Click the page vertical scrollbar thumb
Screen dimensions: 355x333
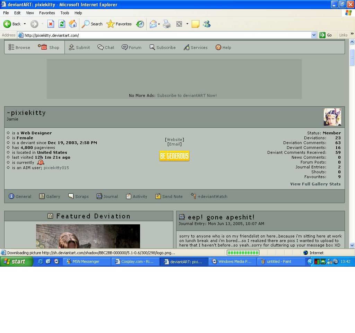[x=352, y=57]
